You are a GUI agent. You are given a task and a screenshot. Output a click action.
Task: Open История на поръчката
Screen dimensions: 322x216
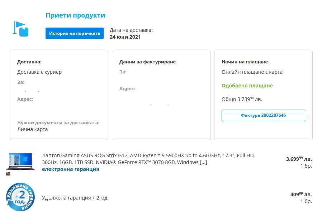click(75, 33)
